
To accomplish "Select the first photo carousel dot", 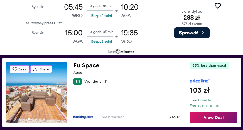I will click(x=29, y=119).
